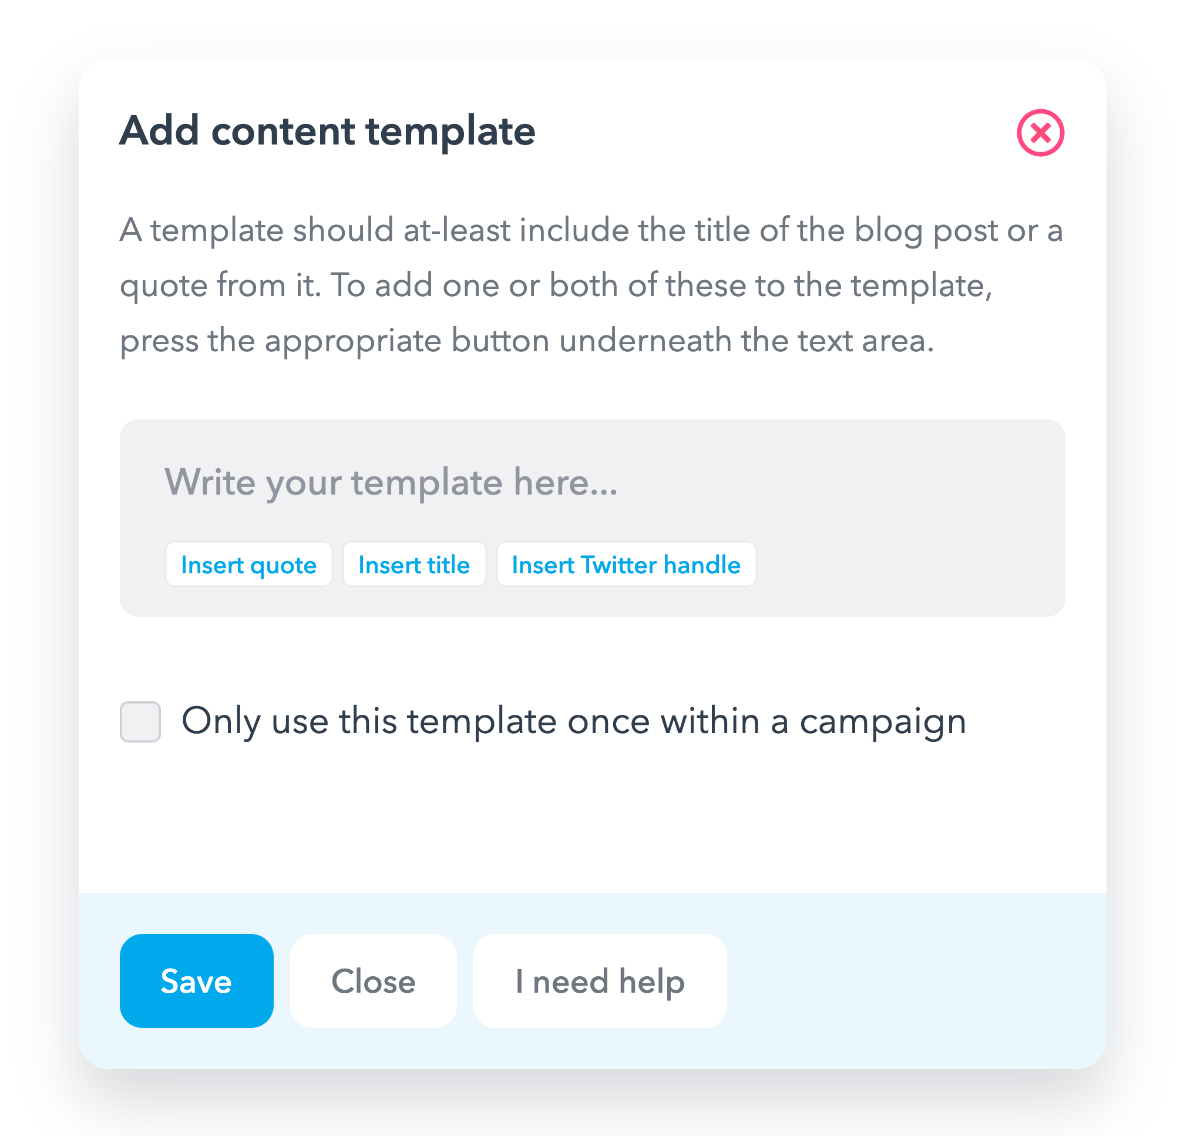Insert a quote placeholder into the template
The image size is (1197, 1136).
click(249, 564)
